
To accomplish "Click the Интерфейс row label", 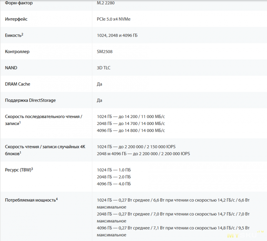I will pyautogui.click(x=16, y=19).
